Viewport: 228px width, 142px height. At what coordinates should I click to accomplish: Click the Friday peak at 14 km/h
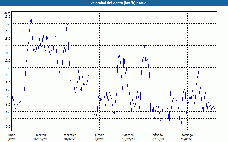pos(145,46)
